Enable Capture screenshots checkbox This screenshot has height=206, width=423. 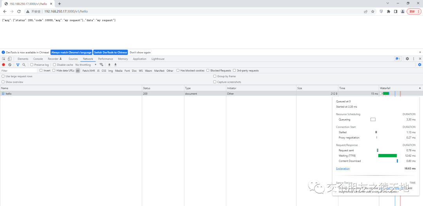click(215, 82)
